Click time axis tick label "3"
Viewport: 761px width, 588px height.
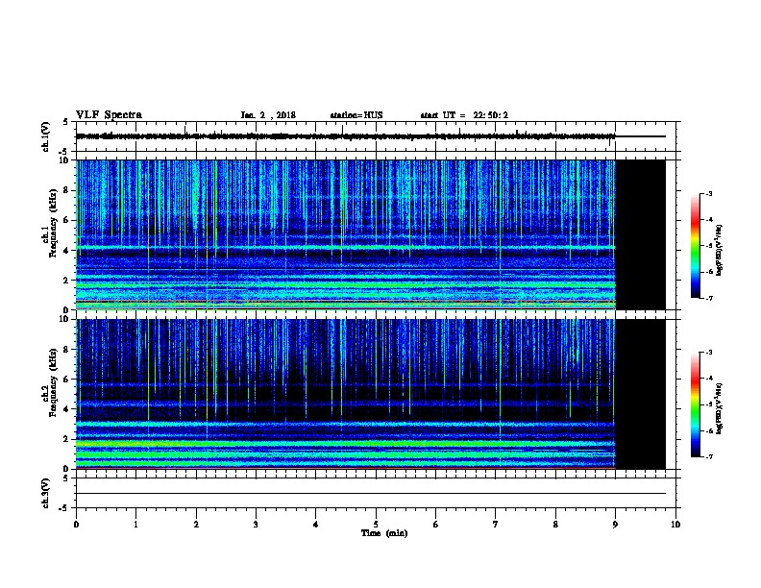256,525
